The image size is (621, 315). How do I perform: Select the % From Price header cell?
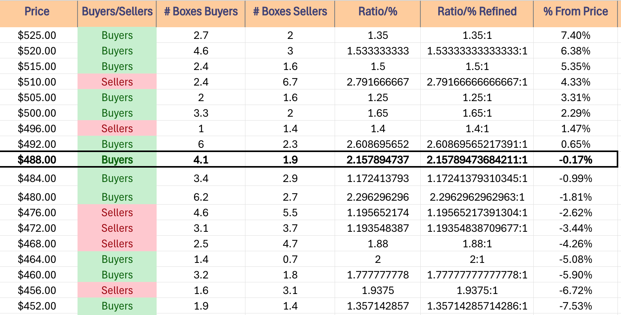(575, 12)
